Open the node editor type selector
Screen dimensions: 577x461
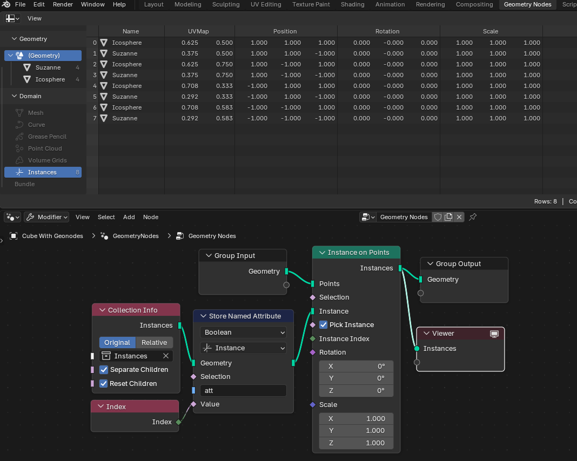tap(12, 217)
